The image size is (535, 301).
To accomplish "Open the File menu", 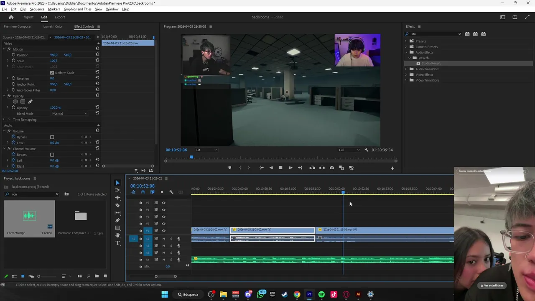I will click(x=4, y=9).
